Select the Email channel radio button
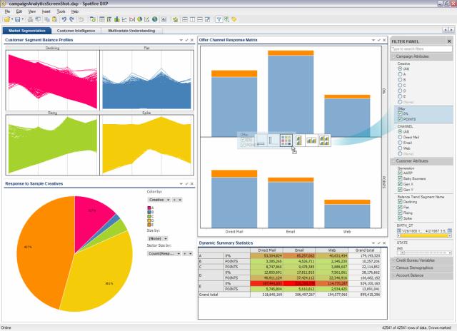The width and height of the screenshot is (457, 331). coord(400,143)
